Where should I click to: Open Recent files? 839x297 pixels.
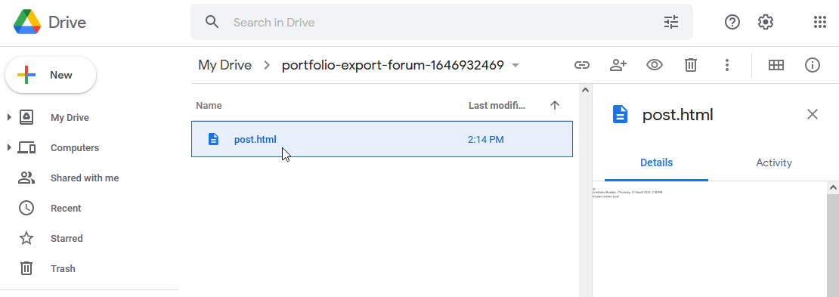click(65, 208)
